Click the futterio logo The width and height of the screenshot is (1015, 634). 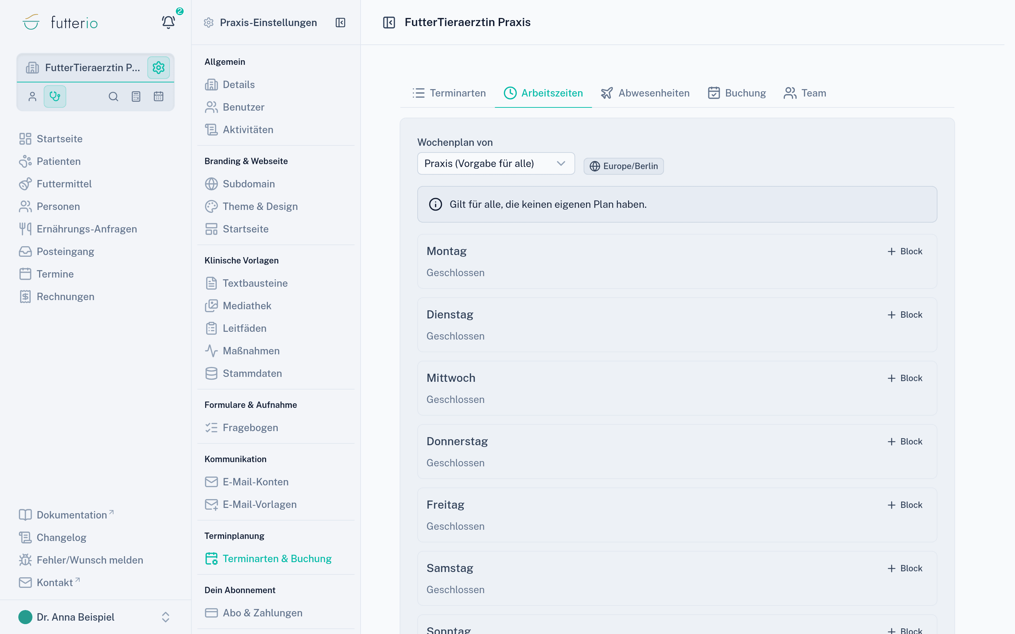(x=60, y=22)
